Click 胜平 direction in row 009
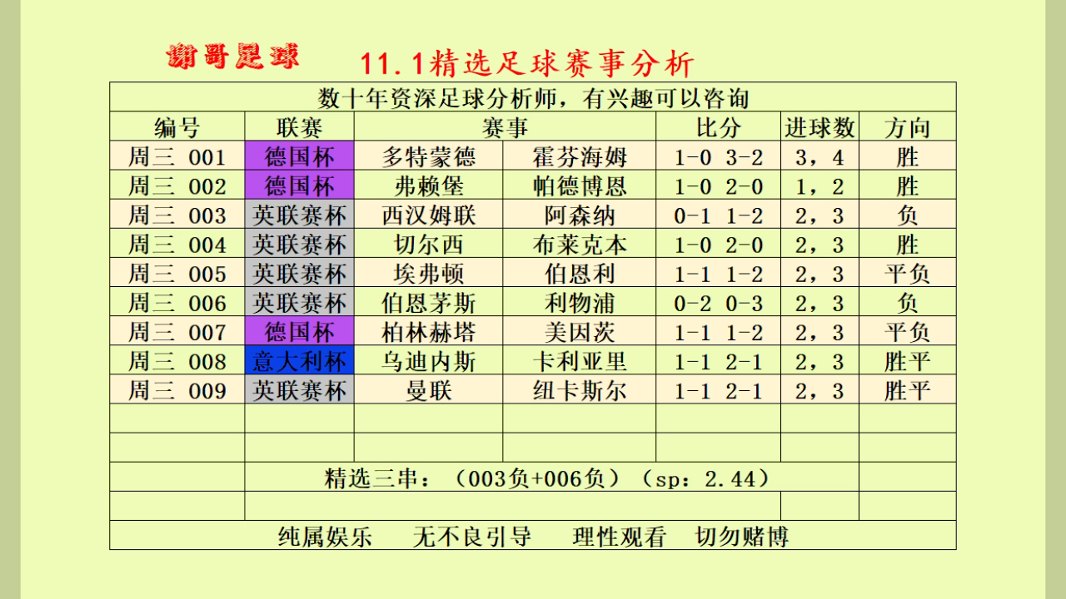Screen dimensions: 1066x599 (907, 389)
